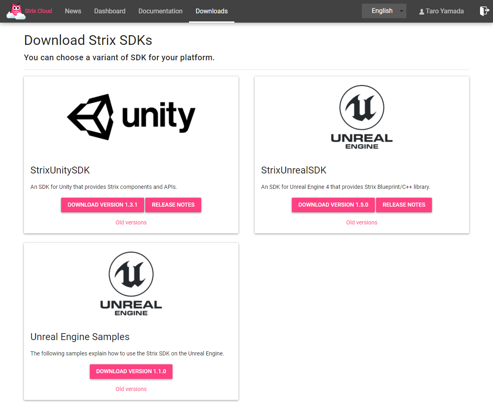Open release notes for StrixUnrealSDK
This screenshot has height=408, width=493.
(x=404, y=205)
